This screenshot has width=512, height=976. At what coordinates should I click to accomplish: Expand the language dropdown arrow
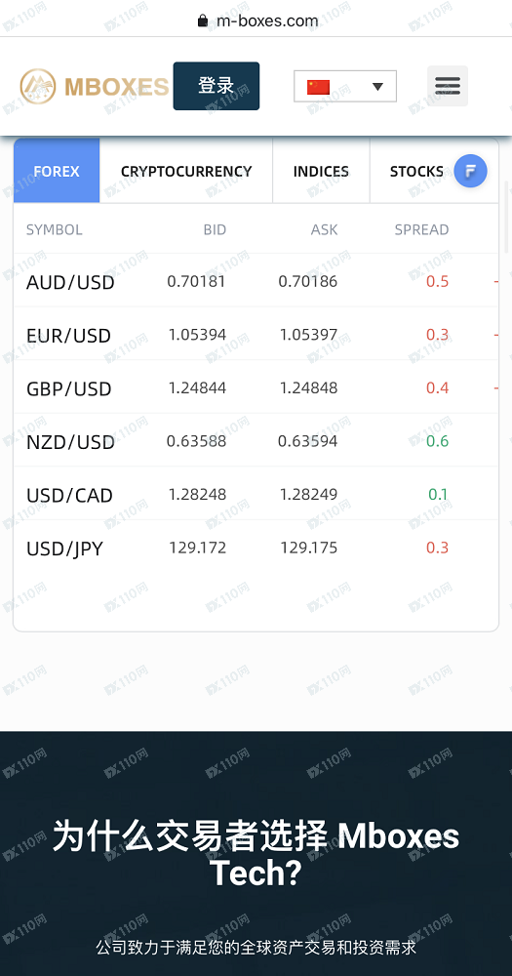[x=377, y=87]
